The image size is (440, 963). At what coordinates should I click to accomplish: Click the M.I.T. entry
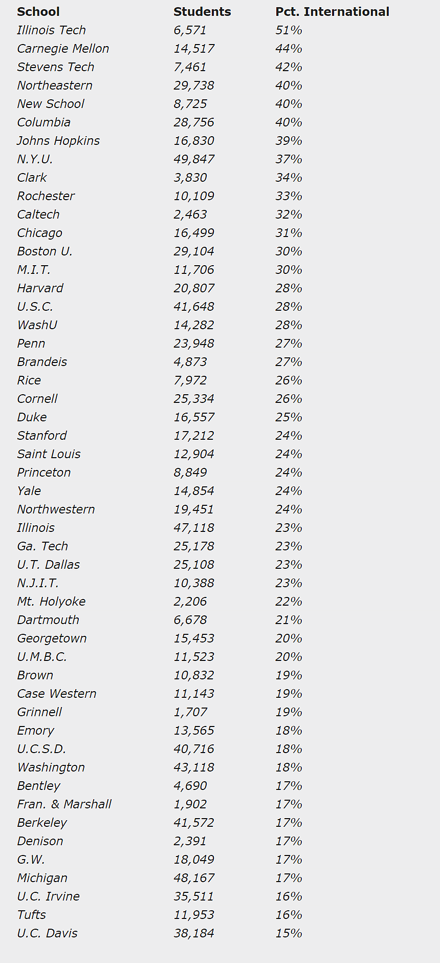tap(34, 270)
